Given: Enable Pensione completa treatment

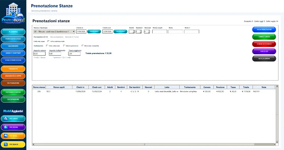Looking at the screenshot, I should click(x=83, y=46).
